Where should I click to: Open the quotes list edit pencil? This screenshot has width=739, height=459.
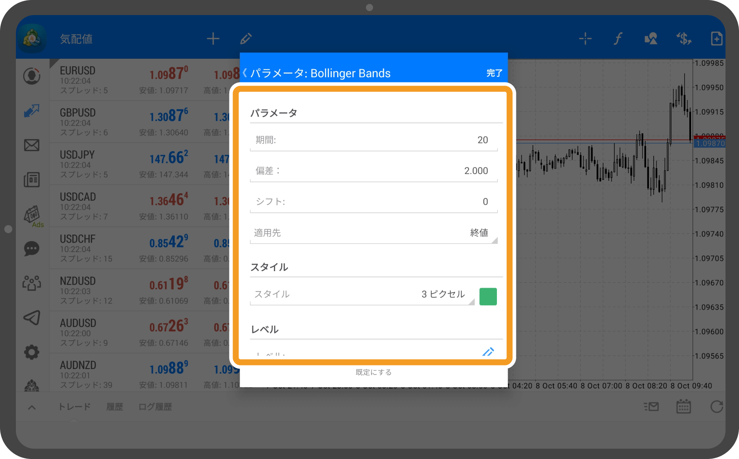tap(246, 39)
